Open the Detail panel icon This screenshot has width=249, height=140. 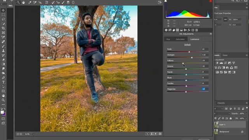click(x=174, y=30)
